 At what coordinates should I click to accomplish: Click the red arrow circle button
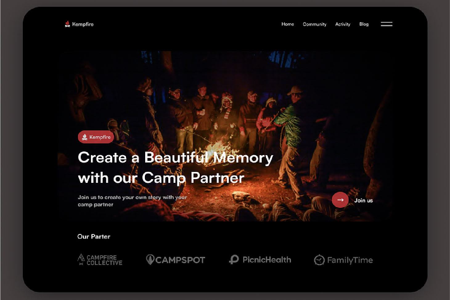coord(340,200)
